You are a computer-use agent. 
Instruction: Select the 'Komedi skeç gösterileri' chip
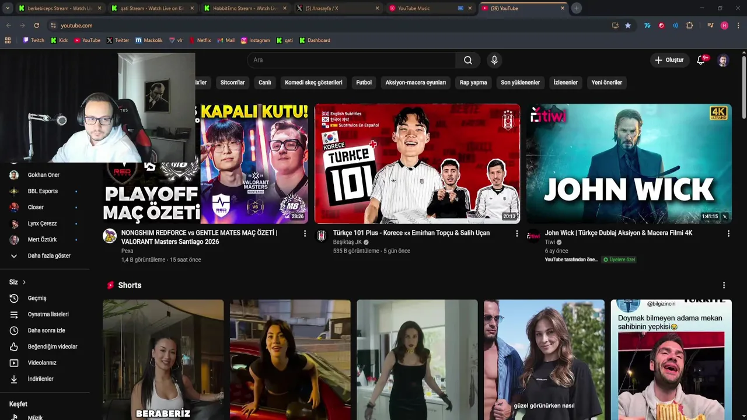point(313,82)
